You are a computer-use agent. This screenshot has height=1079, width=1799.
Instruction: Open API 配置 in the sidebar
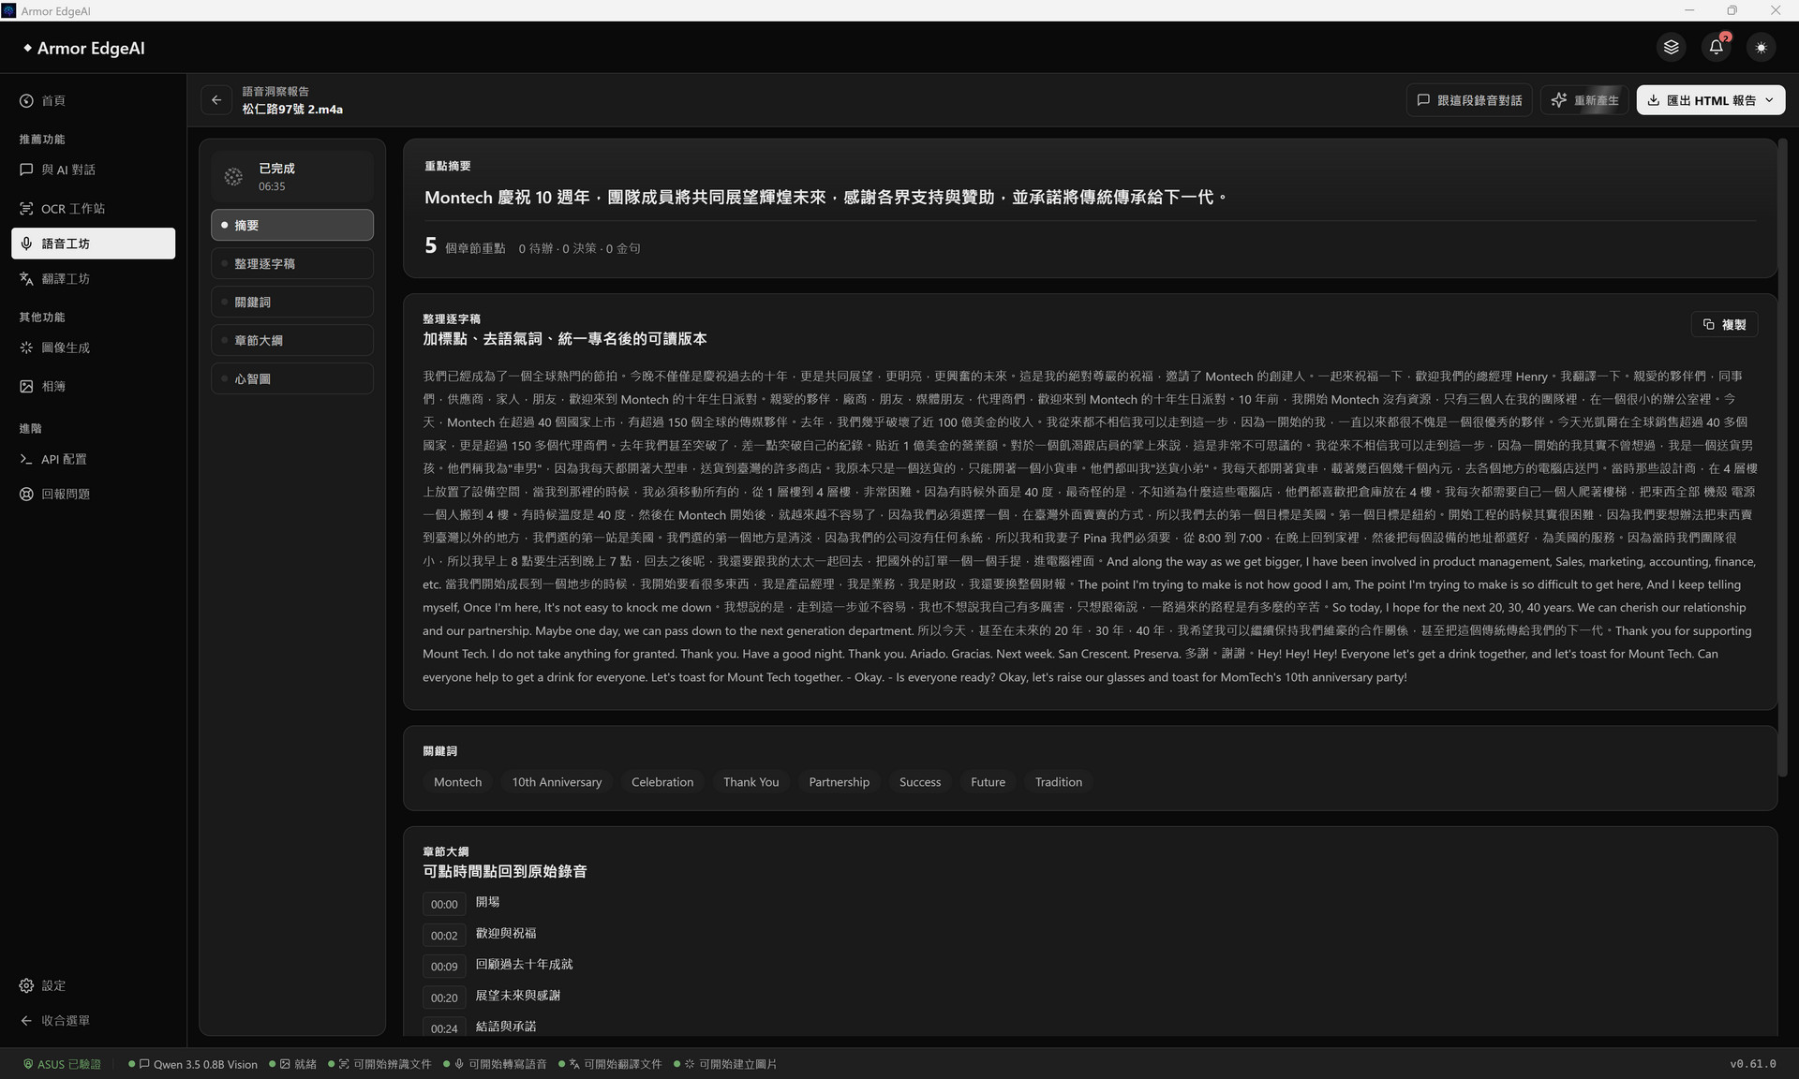93,460
